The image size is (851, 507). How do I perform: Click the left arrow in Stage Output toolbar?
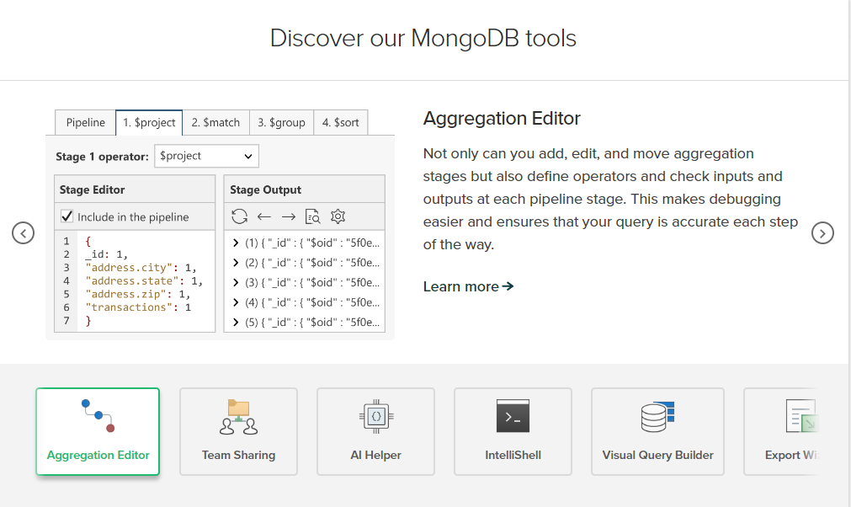tap(264, 216)
